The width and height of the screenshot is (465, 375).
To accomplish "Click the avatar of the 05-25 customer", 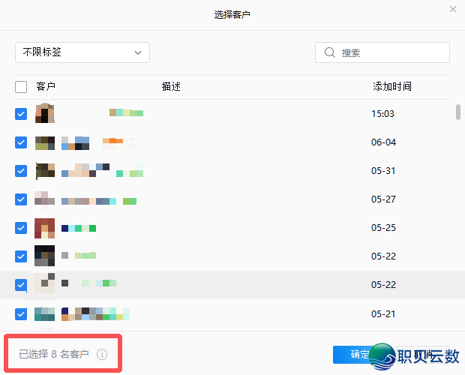I will 45,228.
